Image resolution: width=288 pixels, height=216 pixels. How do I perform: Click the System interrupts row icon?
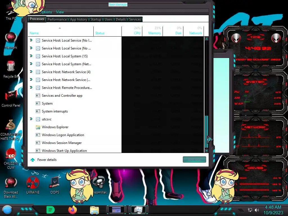point(38,111)
